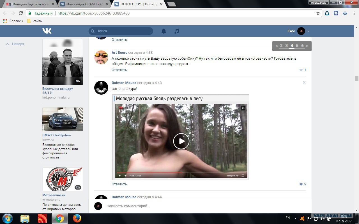Click the next page » arrow
The width and height of the screenshot is (359, 224).
(x=307, y=46)
